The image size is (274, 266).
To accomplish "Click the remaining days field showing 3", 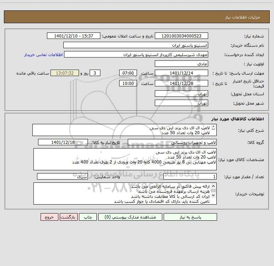I will pos(95,73).
